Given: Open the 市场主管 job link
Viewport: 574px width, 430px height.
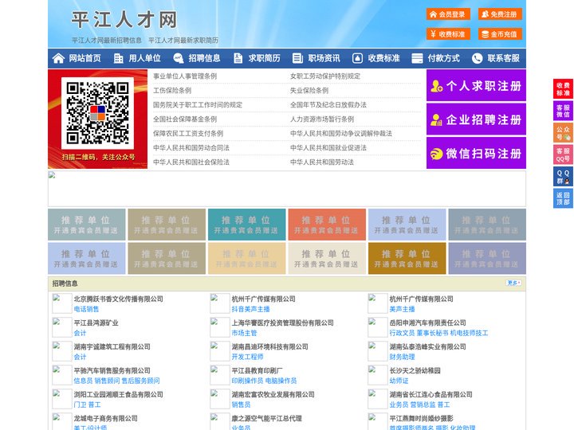Looking at the screenshot, I should pos(244,333).
